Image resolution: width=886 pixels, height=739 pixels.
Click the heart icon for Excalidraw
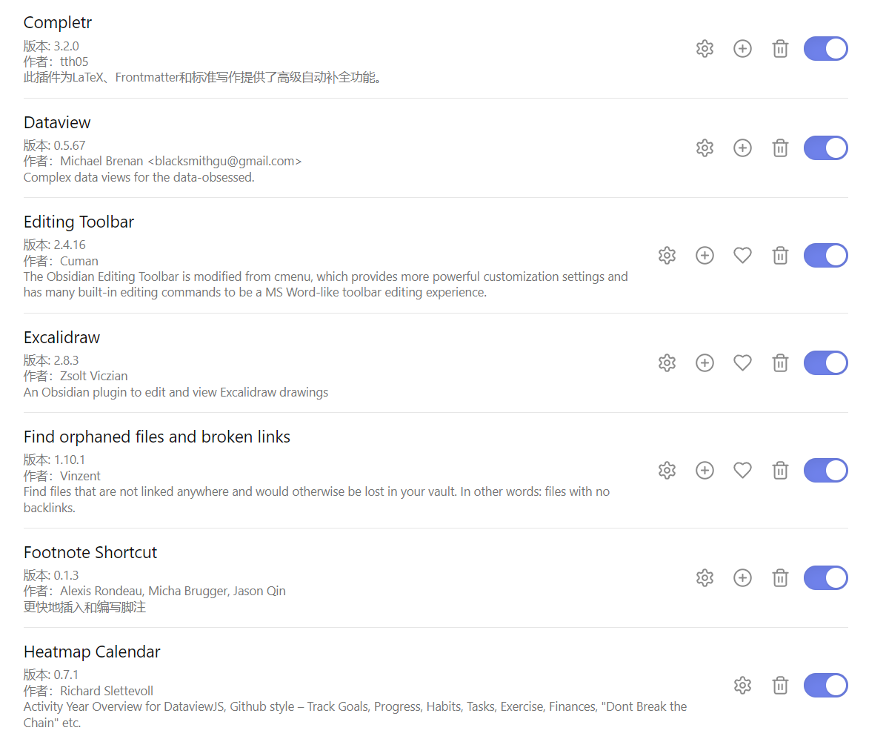(742, 363)
